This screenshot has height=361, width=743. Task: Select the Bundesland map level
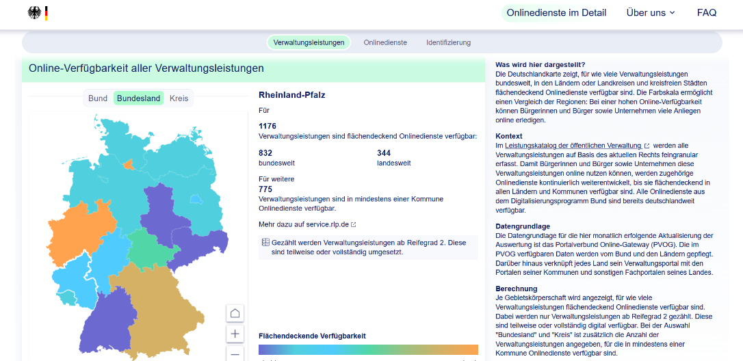point(138,98)
